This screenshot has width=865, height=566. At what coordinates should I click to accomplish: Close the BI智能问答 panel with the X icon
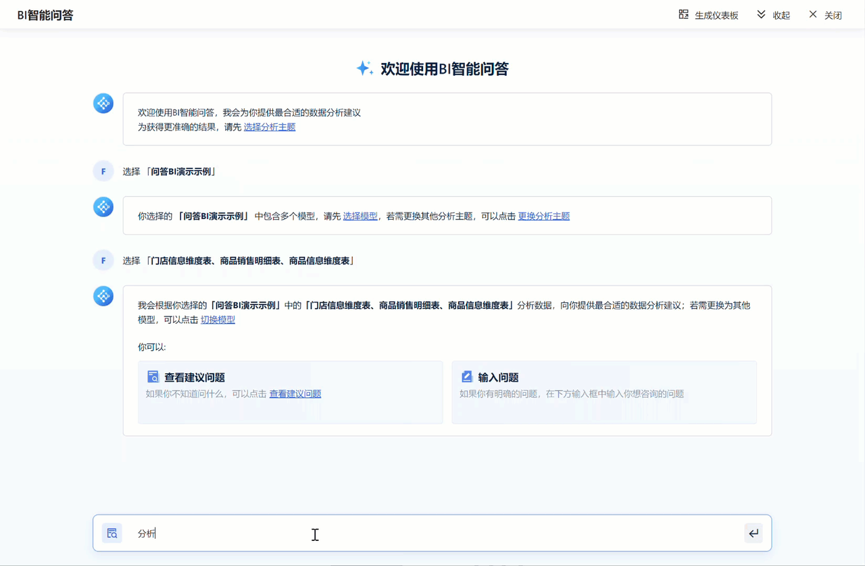point(813,14)
